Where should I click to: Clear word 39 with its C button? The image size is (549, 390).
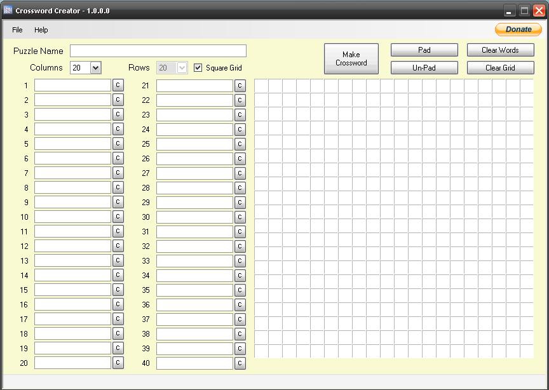240,348
